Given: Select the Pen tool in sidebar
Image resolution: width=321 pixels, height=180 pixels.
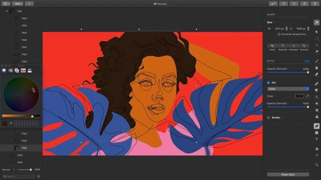Looking at the screenshot, I should pos(316,126).
